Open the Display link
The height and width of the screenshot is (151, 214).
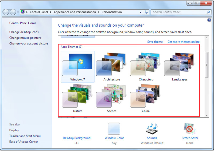pyautogui.click(x=14, y=130)
